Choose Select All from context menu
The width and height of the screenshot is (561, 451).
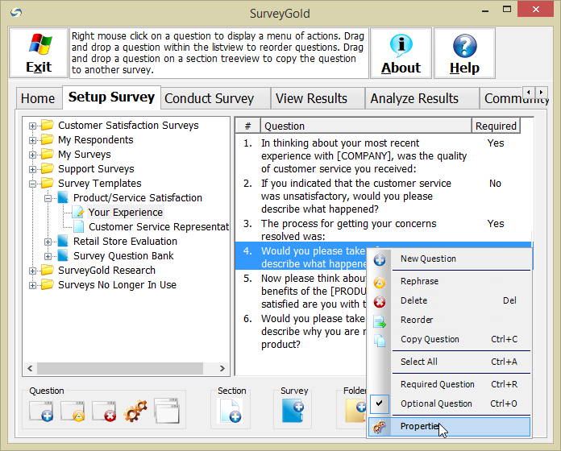[450, 362]
